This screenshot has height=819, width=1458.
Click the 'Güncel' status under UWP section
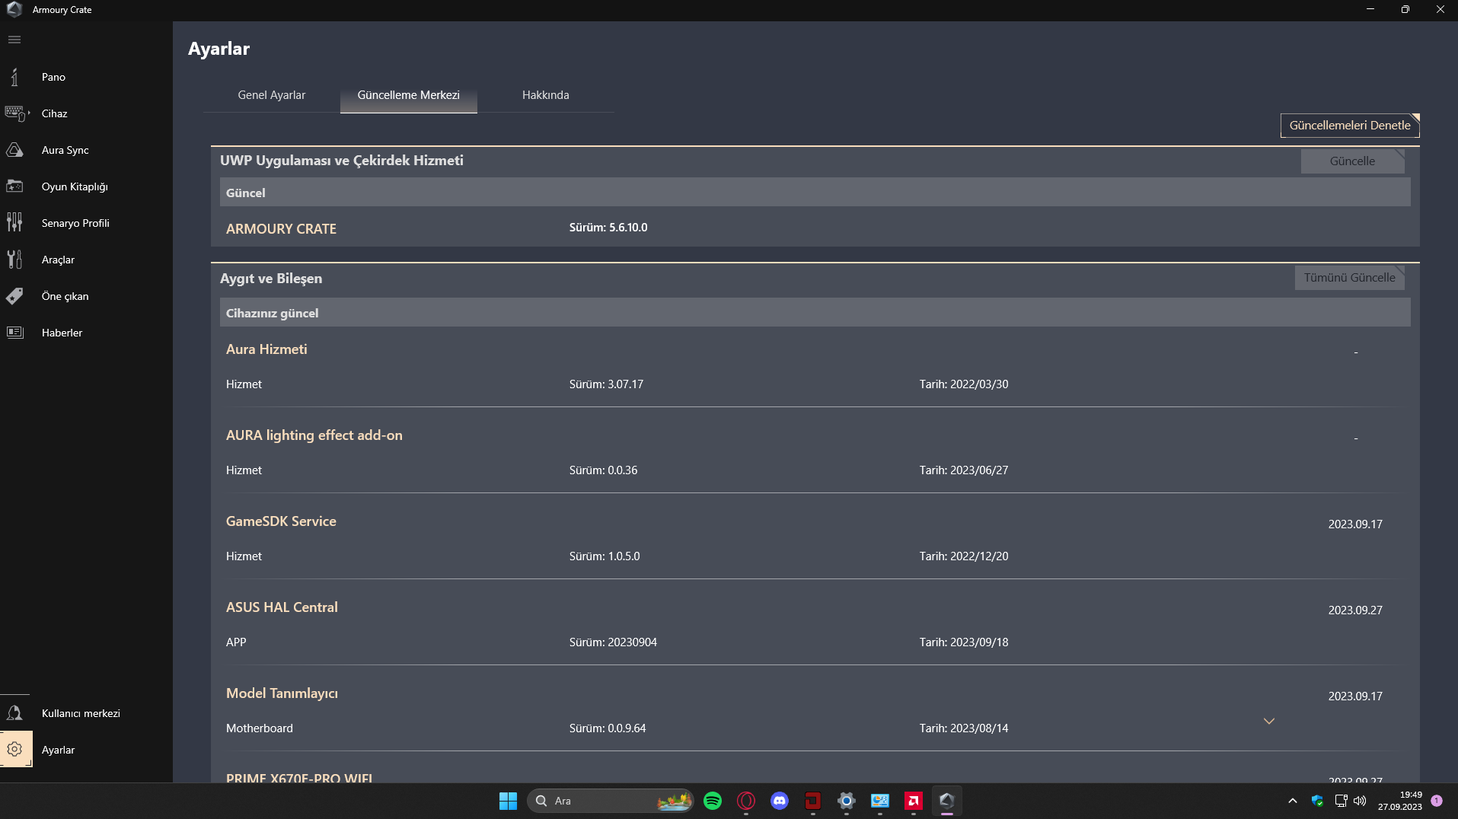pos(815,193)
